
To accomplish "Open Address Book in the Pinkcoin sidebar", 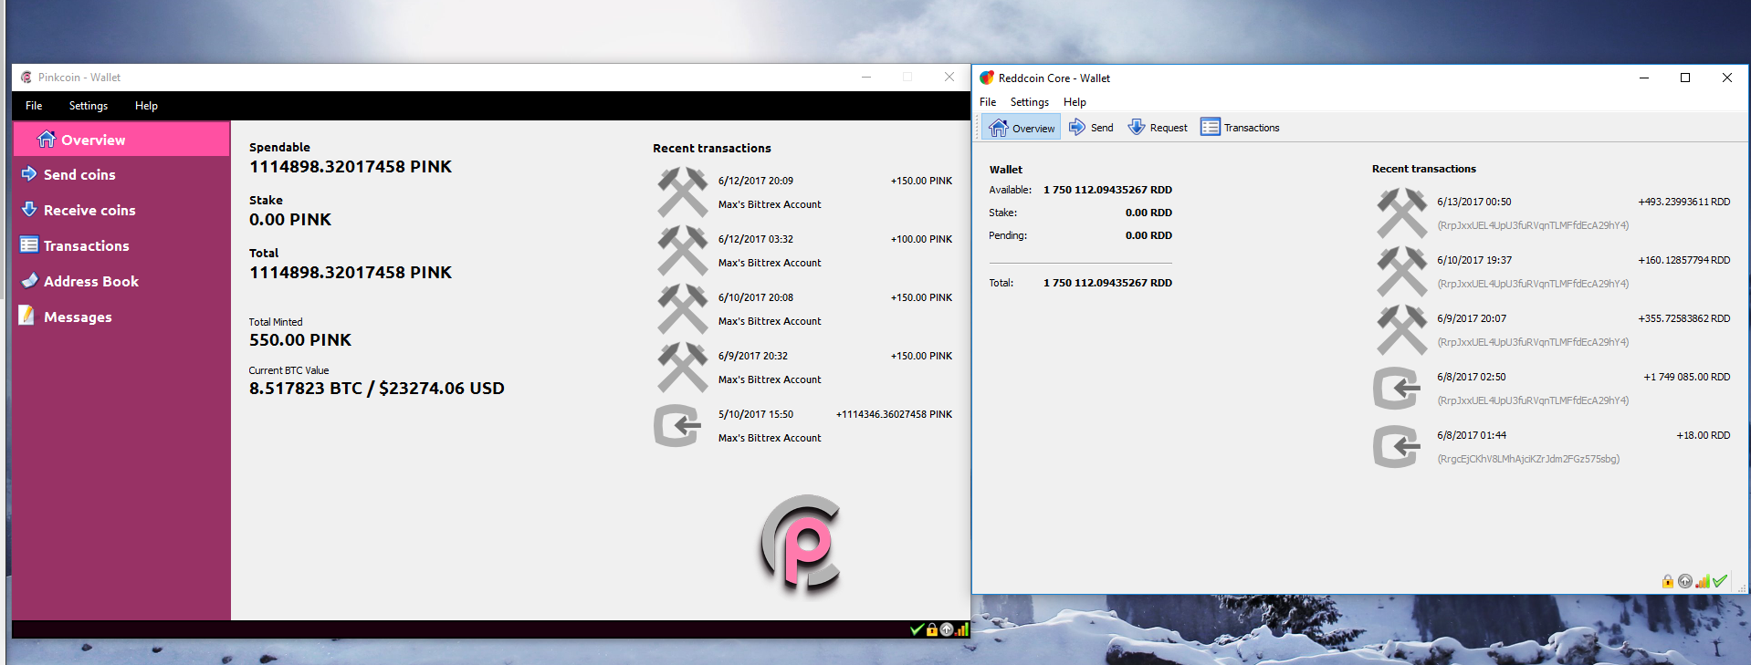I will (x=121, y=281).
